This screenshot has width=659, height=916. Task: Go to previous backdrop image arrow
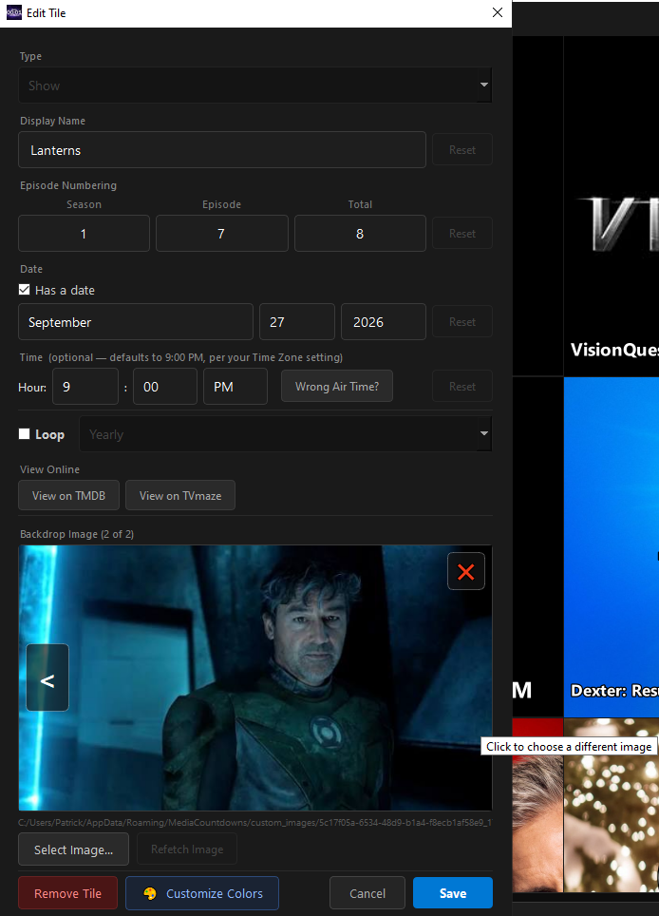click(47, 677)
